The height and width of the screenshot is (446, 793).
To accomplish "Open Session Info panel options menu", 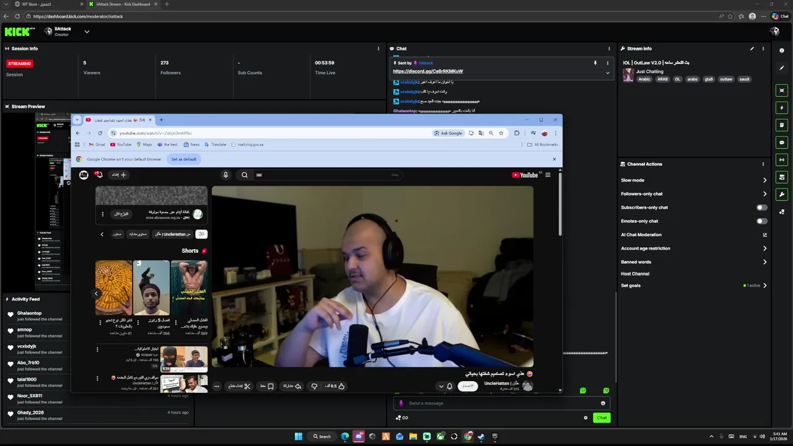I will (x=379, y=48).
